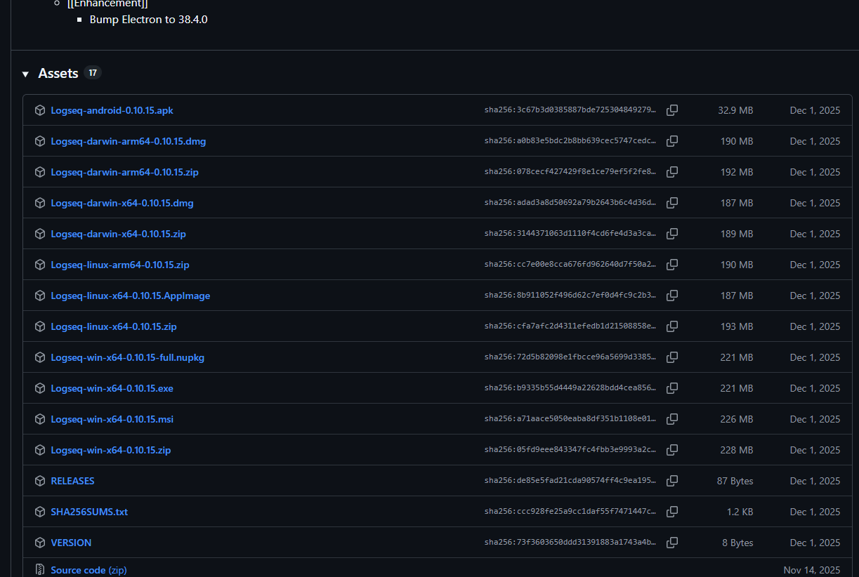The height and width of the screenshot is (577, 859).
Task: Download Logseq-win-x64-0.10.15-full.nupkg
Action: [128, 357]
